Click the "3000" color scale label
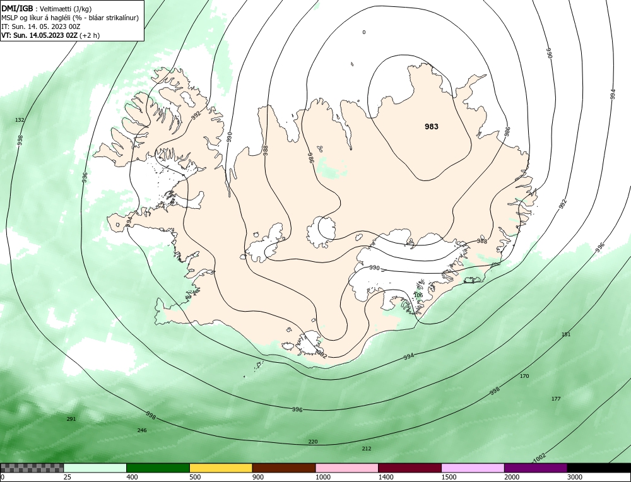Image resolution: width=631 pixels, height=482 pixels. coord(575,477)
